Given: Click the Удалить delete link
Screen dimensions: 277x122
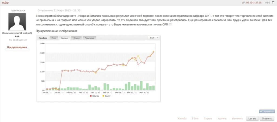Looking at the screenshot, I should click(x=222, y=119).
